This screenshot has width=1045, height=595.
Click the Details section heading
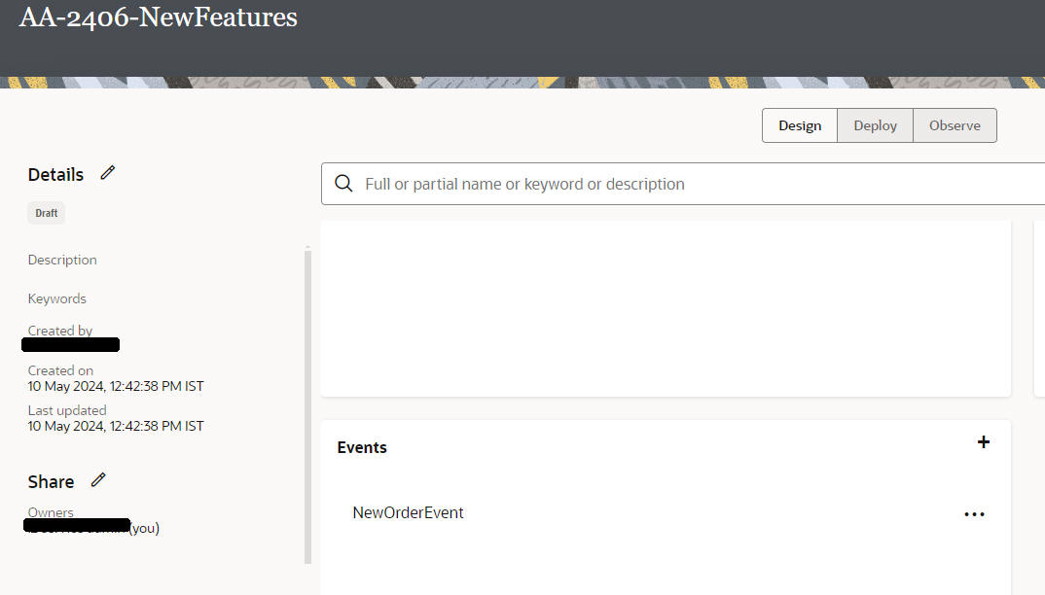coord(55,175)
